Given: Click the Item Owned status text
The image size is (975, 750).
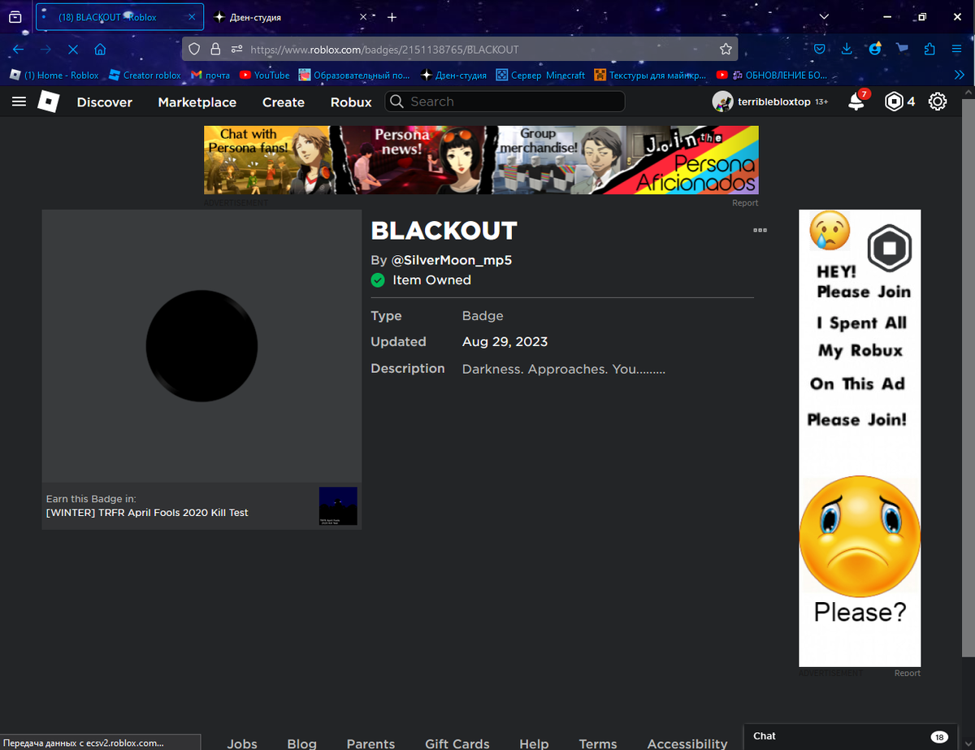Looking at the screenshot, I should (x=431, y=280).
